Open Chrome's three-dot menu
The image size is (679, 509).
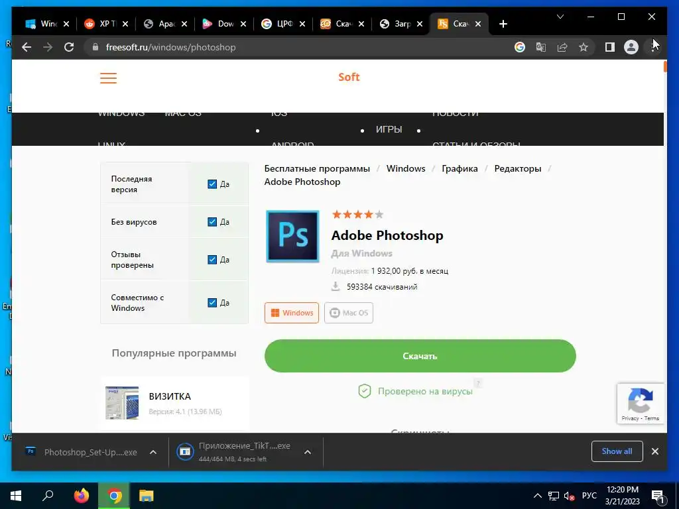tap(652, 47)
